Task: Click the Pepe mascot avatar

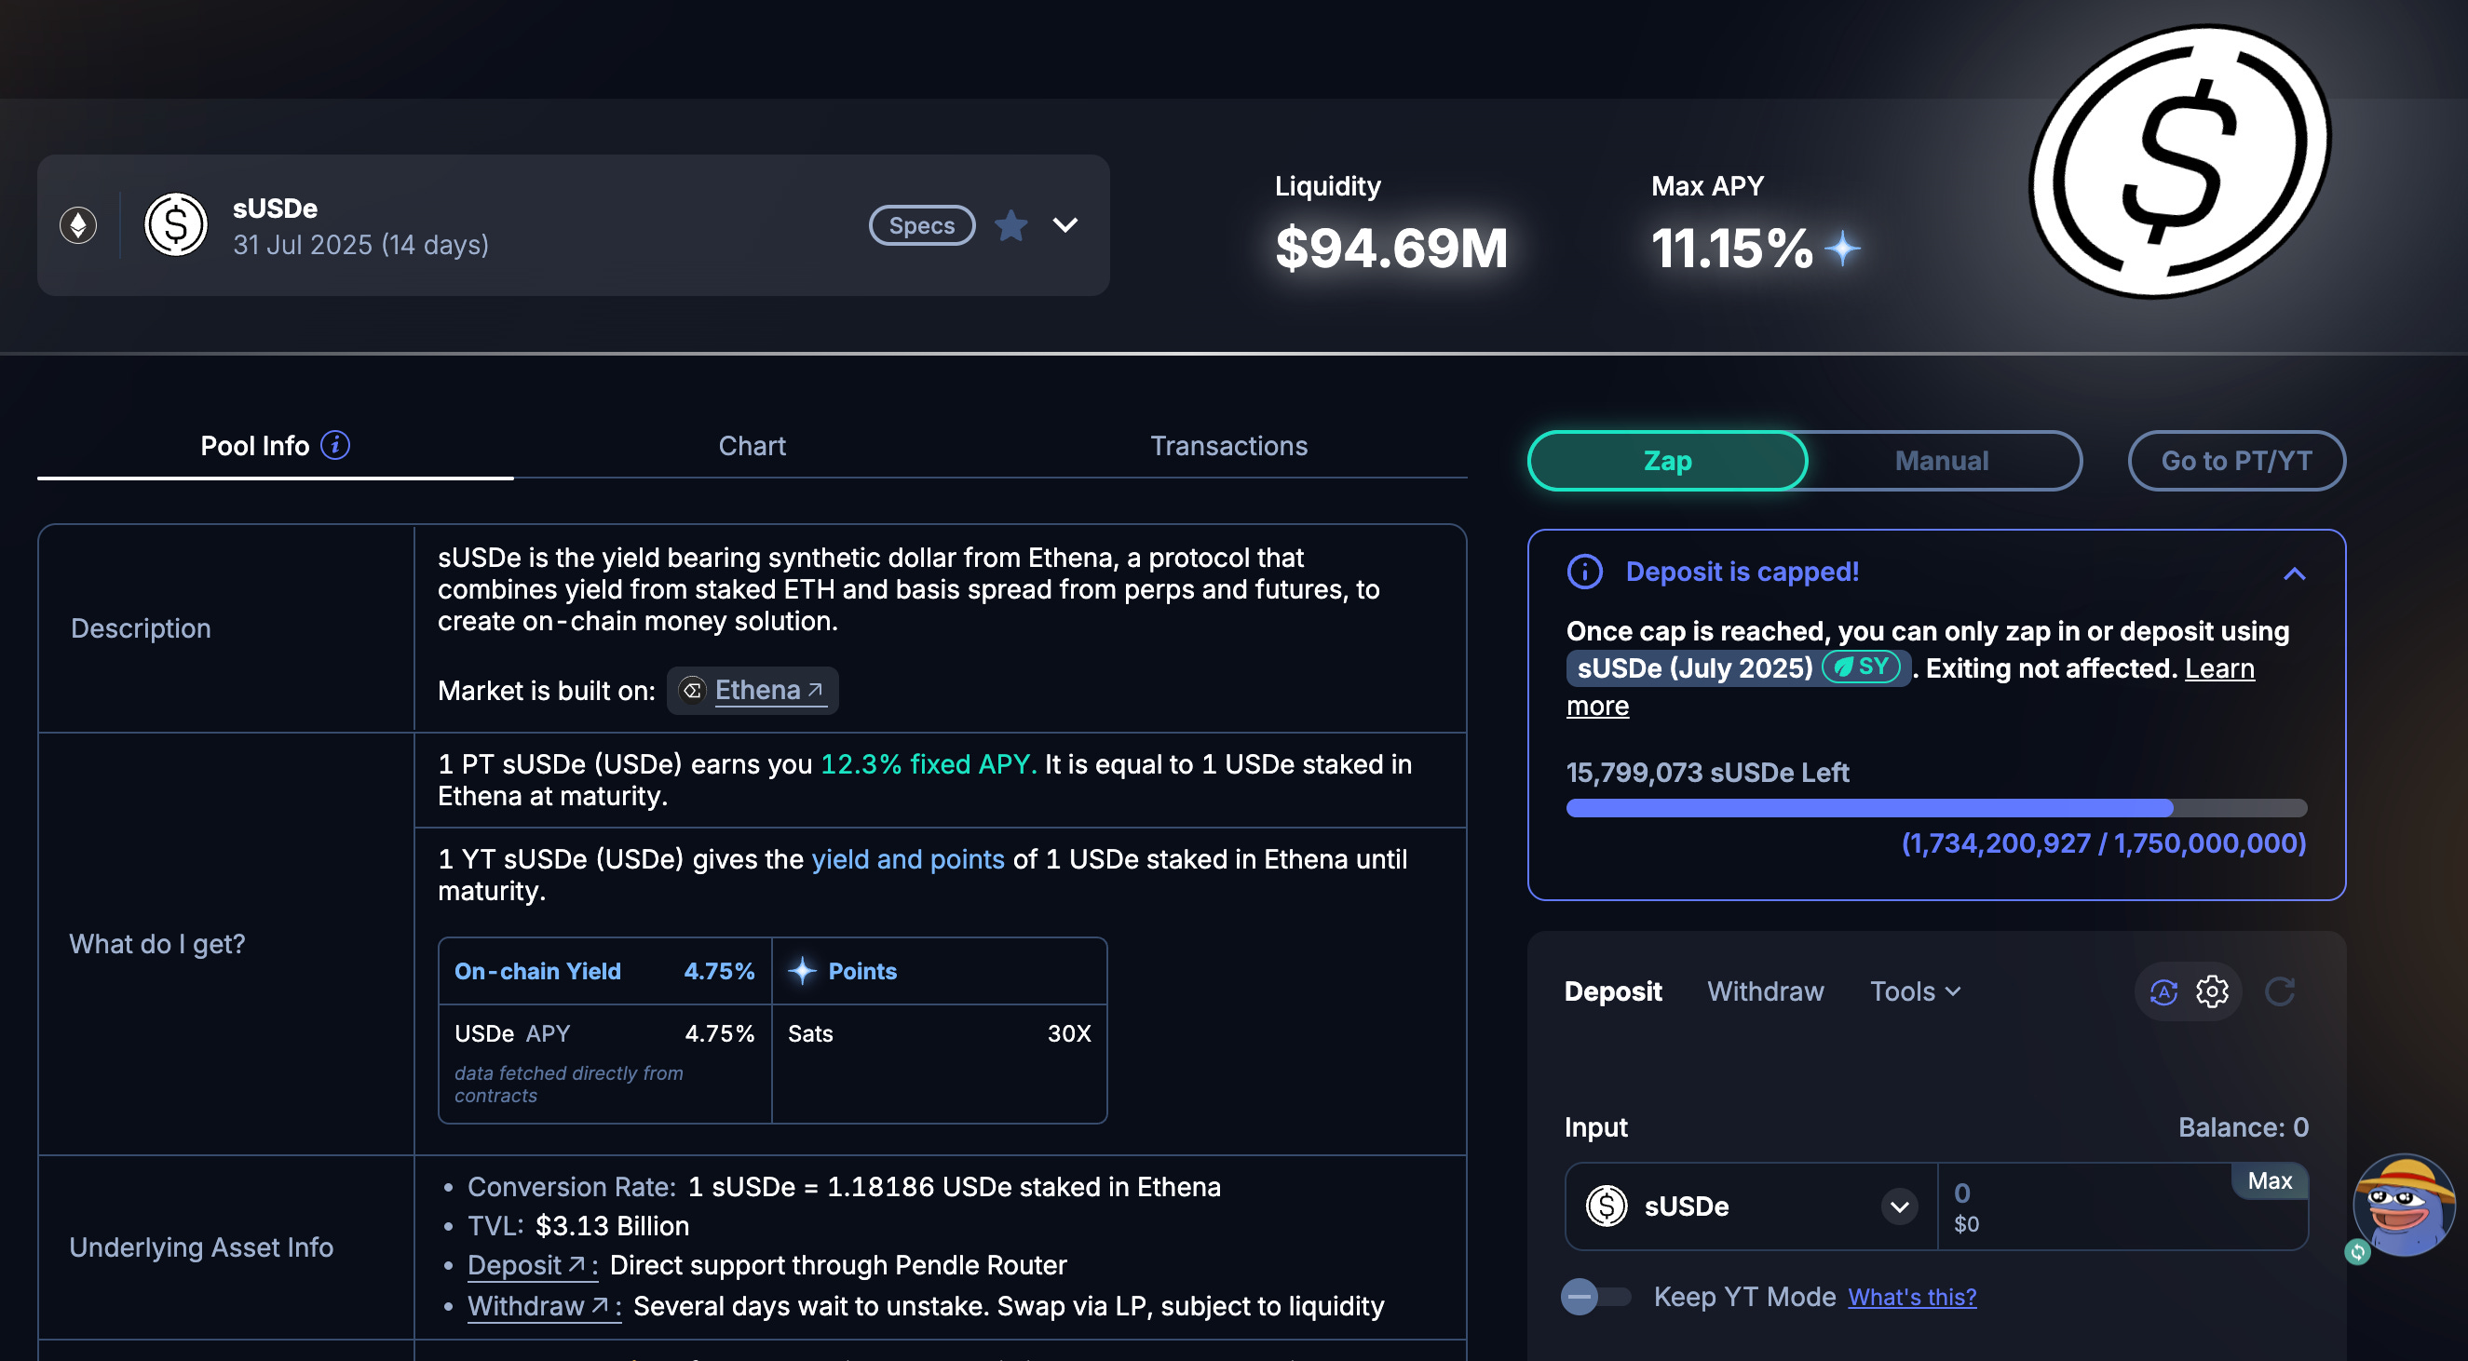Action: tap(2405, 1205)
